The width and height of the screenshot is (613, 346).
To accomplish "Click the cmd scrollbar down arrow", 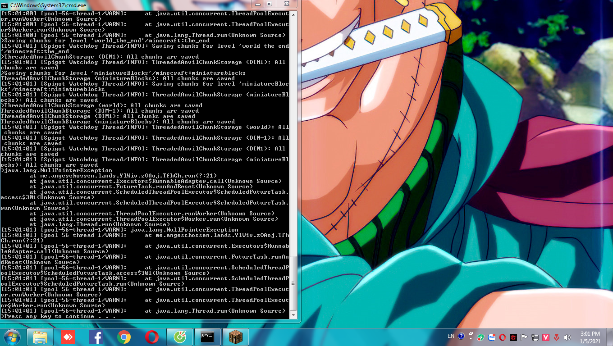I will (294, 315).
